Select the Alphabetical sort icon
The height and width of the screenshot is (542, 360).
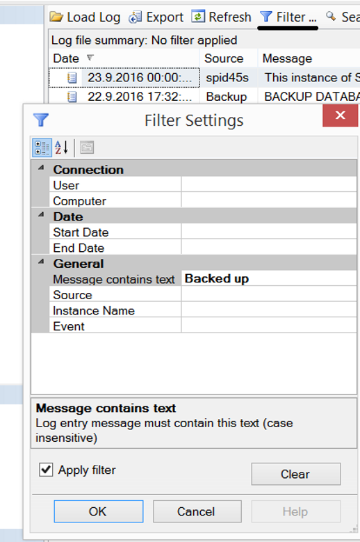tap(62, 148)
